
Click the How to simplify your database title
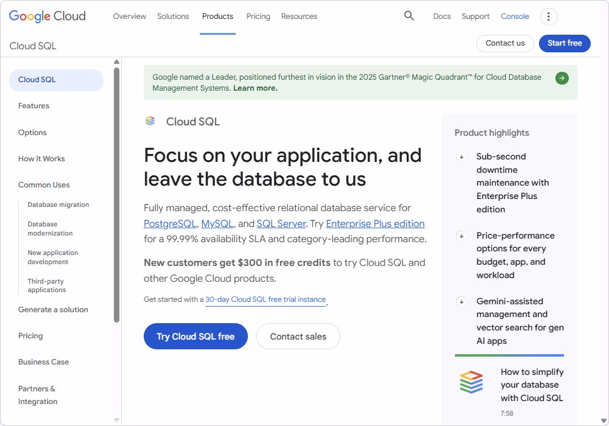pyautogui.click(x=532, y=385)
